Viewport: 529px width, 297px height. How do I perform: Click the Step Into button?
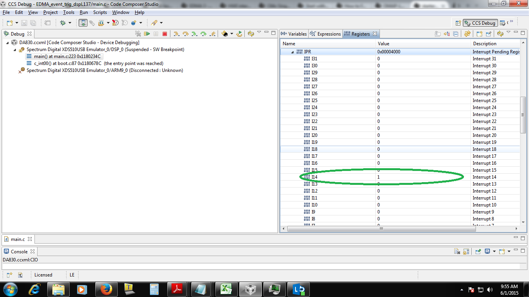[176, 34]
